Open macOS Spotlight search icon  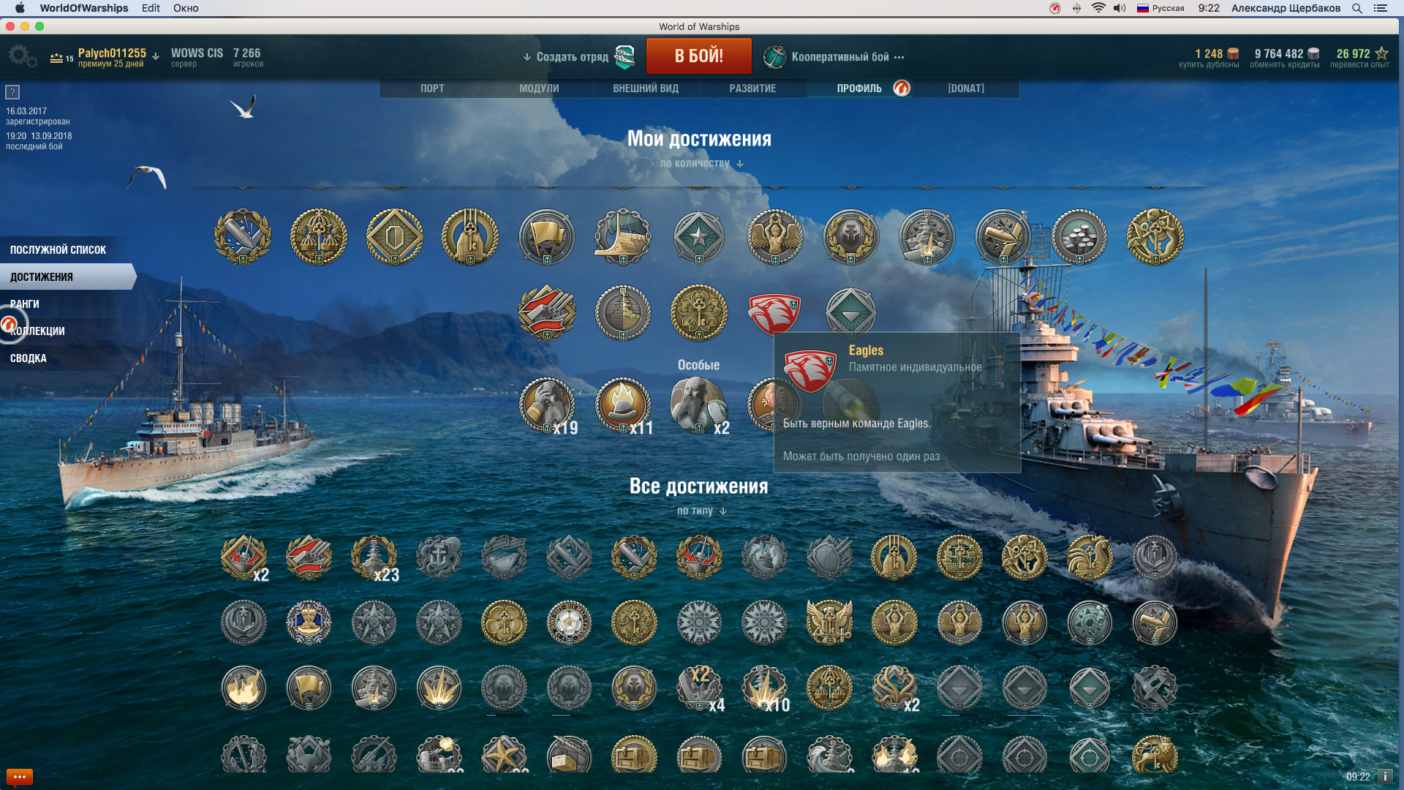1357,8
